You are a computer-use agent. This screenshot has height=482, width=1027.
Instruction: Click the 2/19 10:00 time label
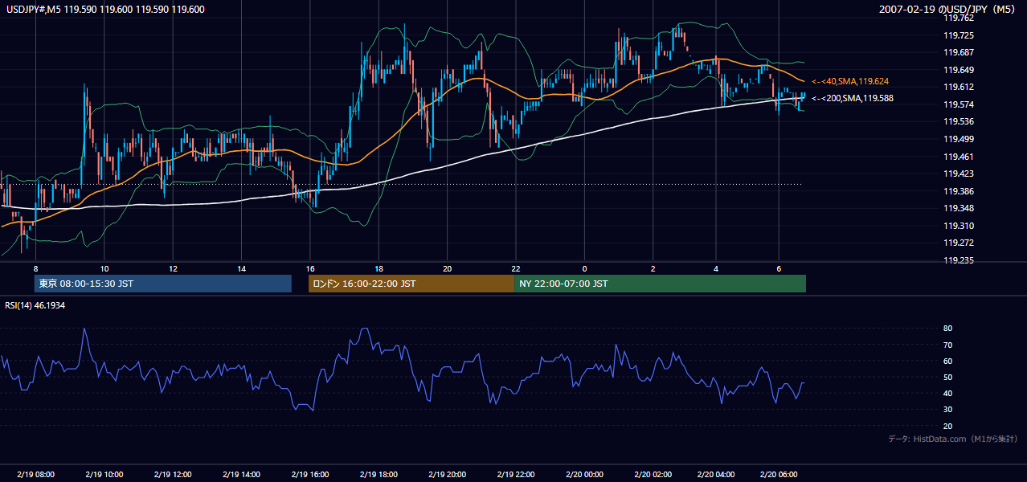(x=104, y=475)
